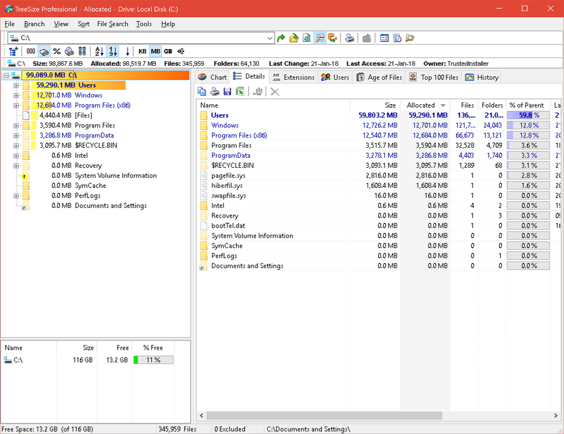Click the Copy icon in Details toolbar
The height and width of the screenshot is (434, 564).
pyautogui.click(x=202, y=91)
